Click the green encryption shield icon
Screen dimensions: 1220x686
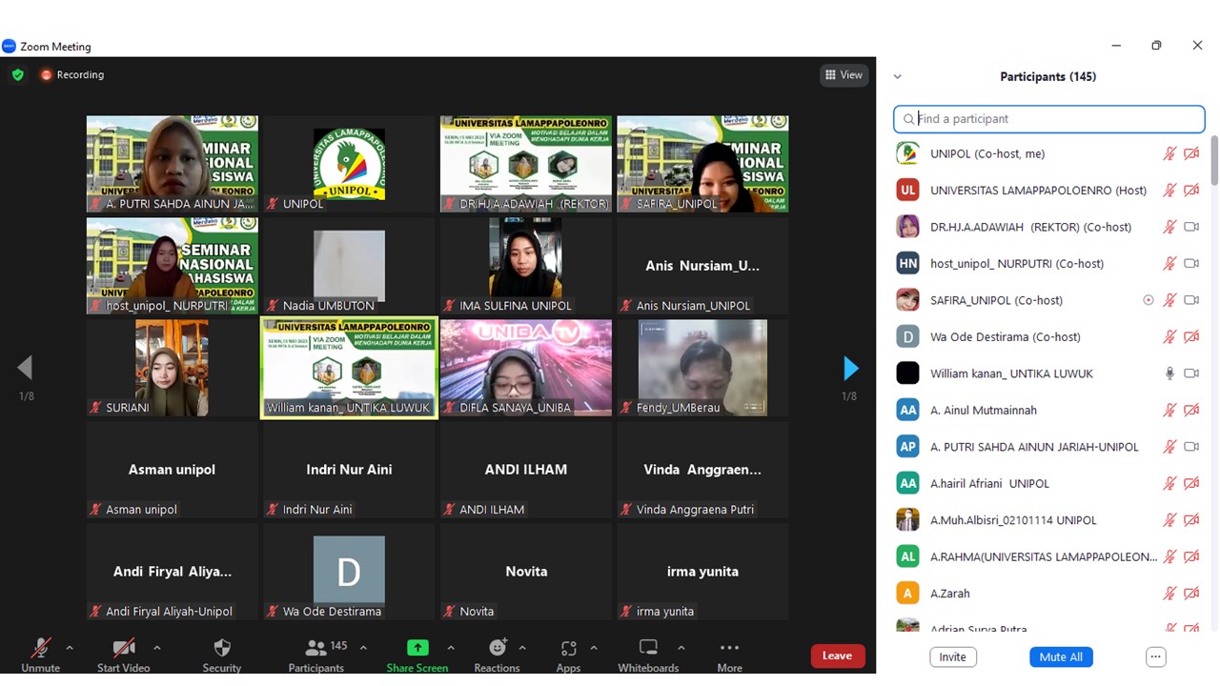click(17, 74)
